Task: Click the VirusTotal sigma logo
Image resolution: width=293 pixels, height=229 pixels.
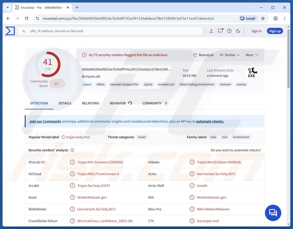Action: coord(10,31)
